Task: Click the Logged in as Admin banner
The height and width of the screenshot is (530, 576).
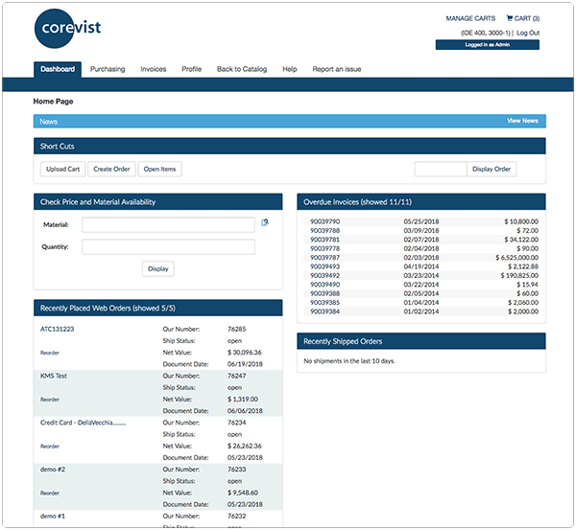Action: (487, 45)
